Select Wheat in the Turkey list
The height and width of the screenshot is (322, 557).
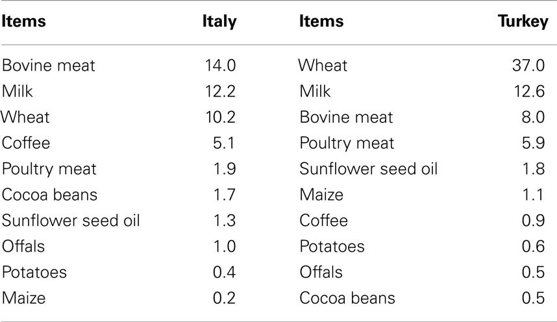click(323, 66)
